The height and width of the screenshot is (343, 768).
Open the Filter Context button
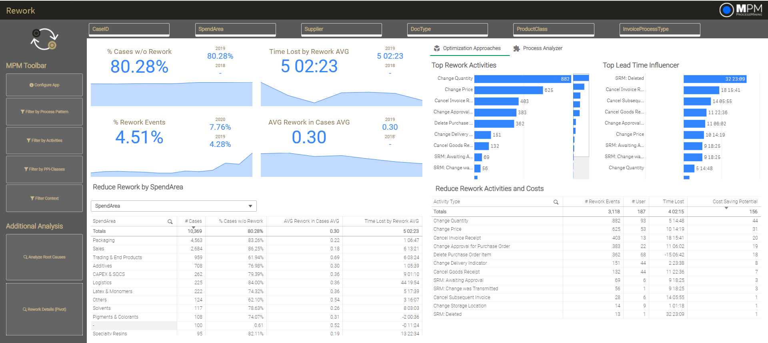tap(44, 198)
